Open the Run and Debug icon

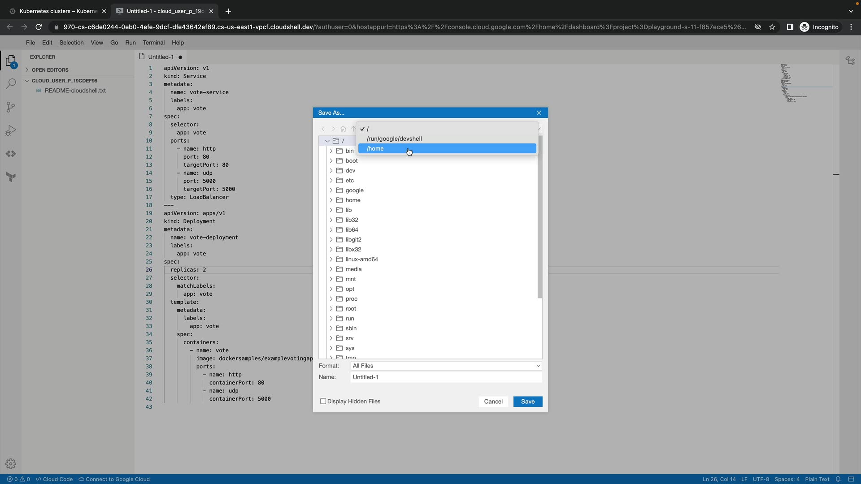(x=11, y=130)
